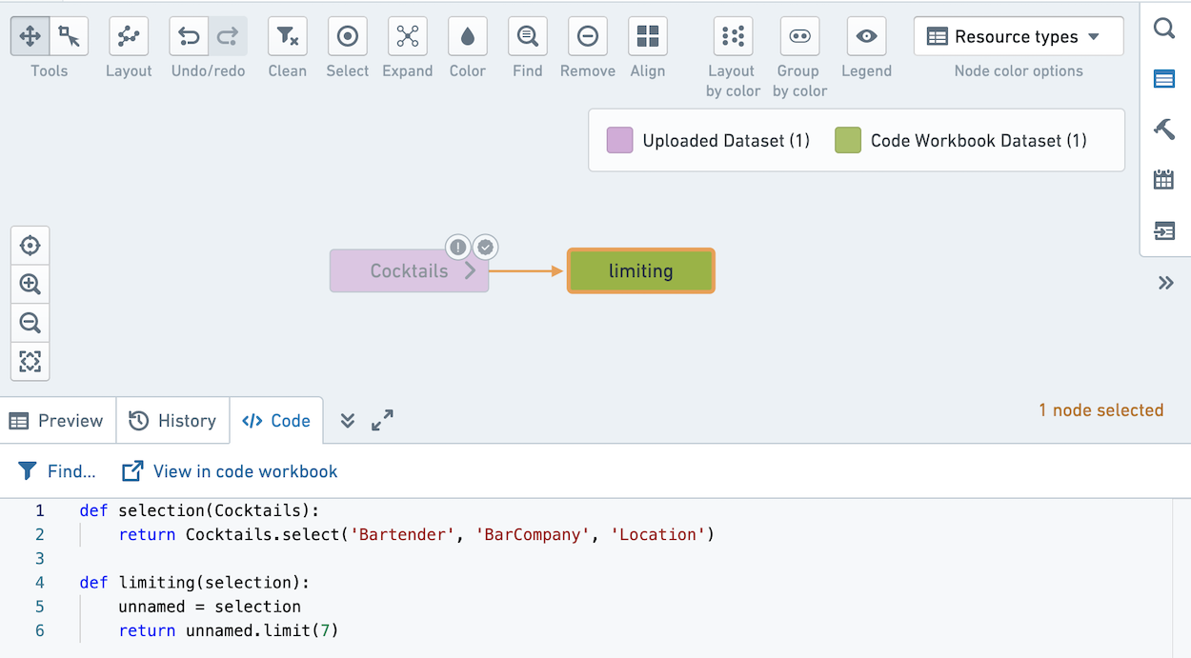Collapse the bottom panel
The height and width of the screenshot is (658, 1191).
tap(348, 421)
